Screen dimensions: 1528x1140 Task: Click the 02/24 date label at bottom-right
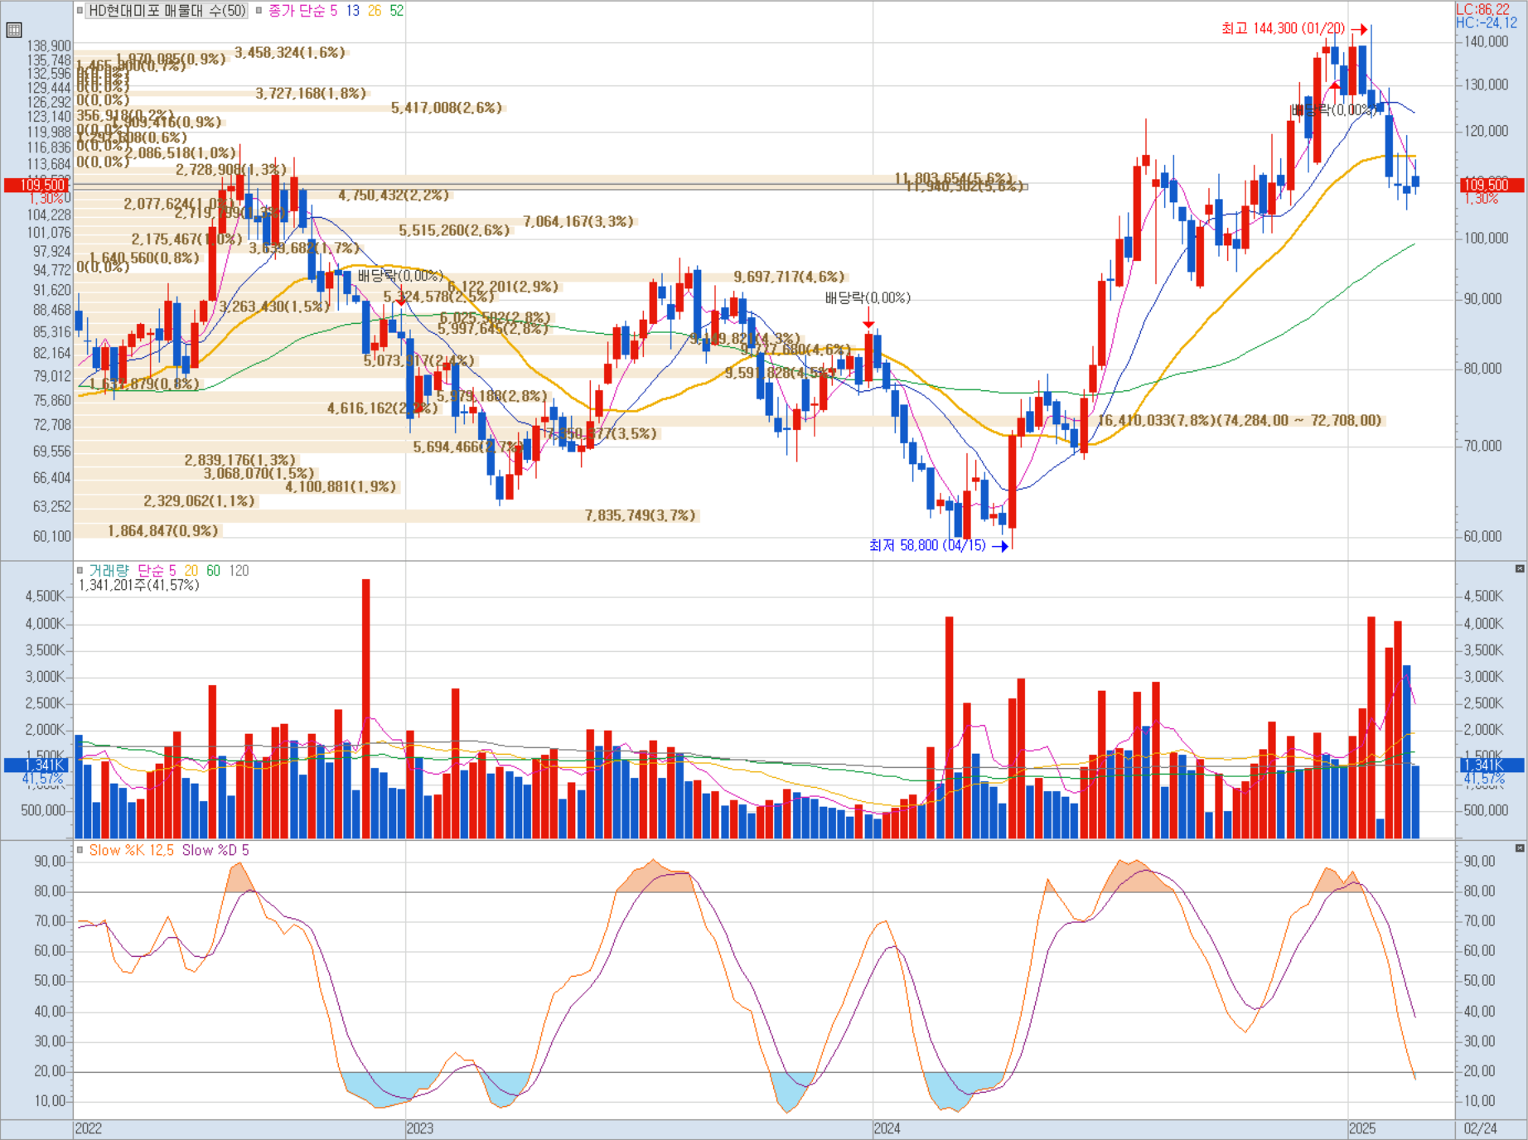(1481, 1128)
